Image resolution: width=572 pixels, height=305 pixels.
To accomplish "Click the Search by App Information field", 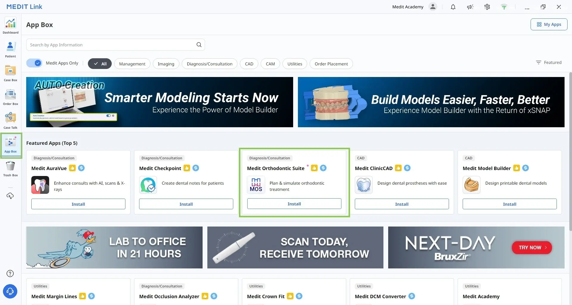I will tap(116, 45).
